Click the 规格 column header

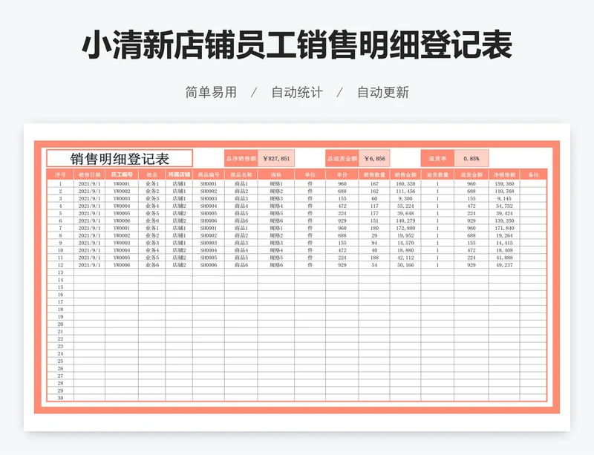click(x=276, y=174)
